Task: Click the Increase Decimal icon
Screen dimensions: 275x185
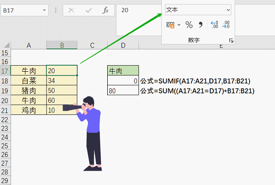Action: pos(214,25)
